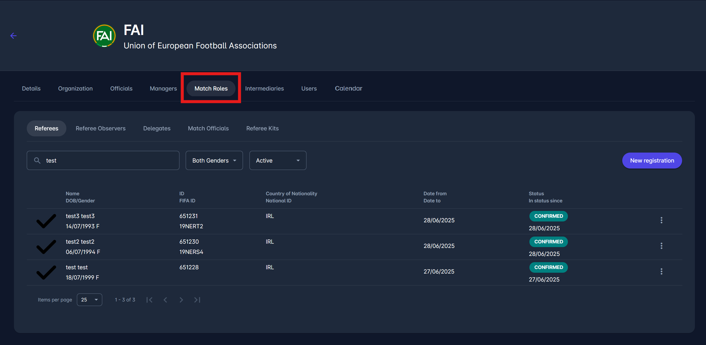The image size is (706, 345).
Task: Click checkmark beside test3 test3
Action: tap(46, 221)
